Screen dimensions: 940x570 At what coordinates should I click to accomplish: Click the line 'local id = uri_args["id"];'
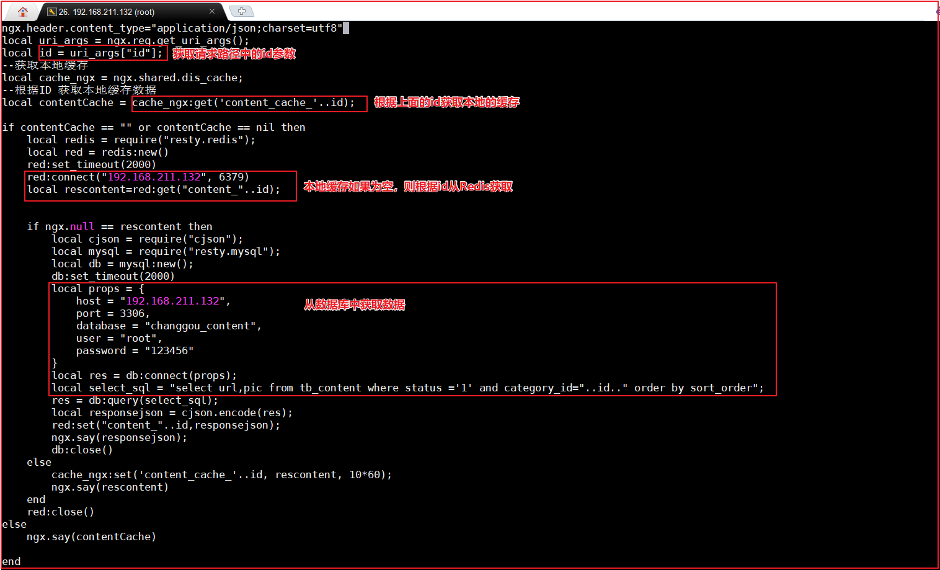coord(82,53)
